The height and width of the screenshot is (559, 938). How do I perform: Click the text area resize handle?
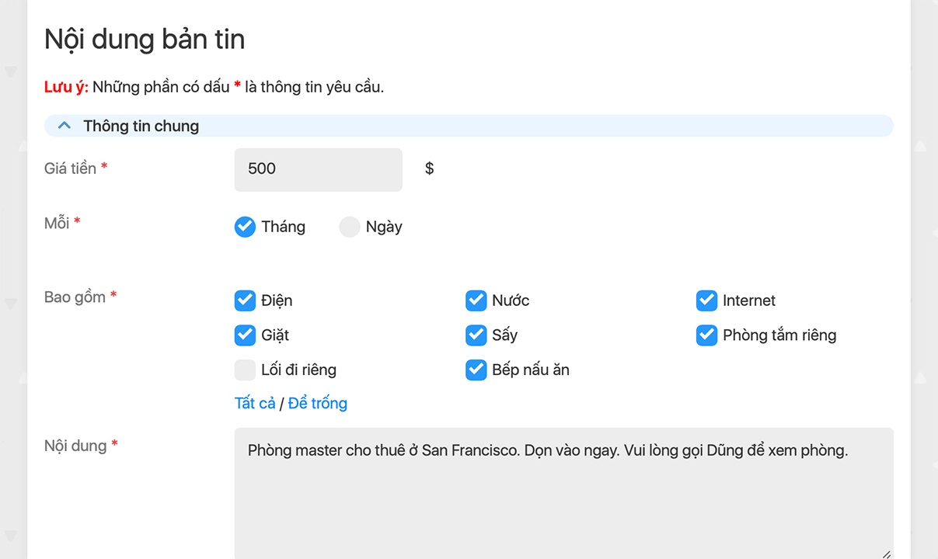tap(886, 553)
